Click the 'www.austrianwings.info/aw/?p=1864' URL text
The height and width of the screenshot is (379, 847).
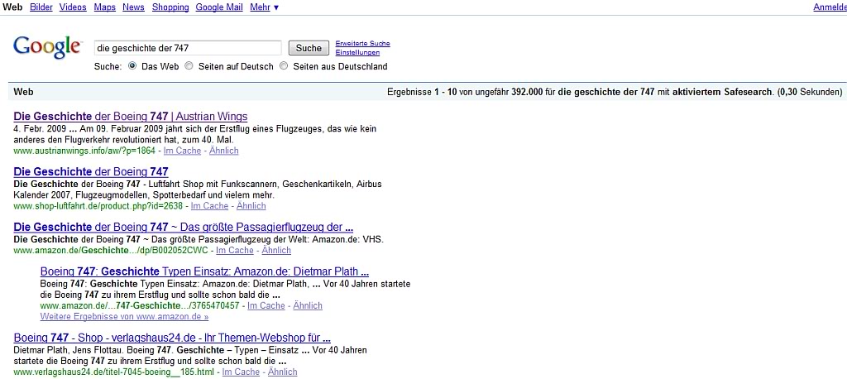pos(84,151)
